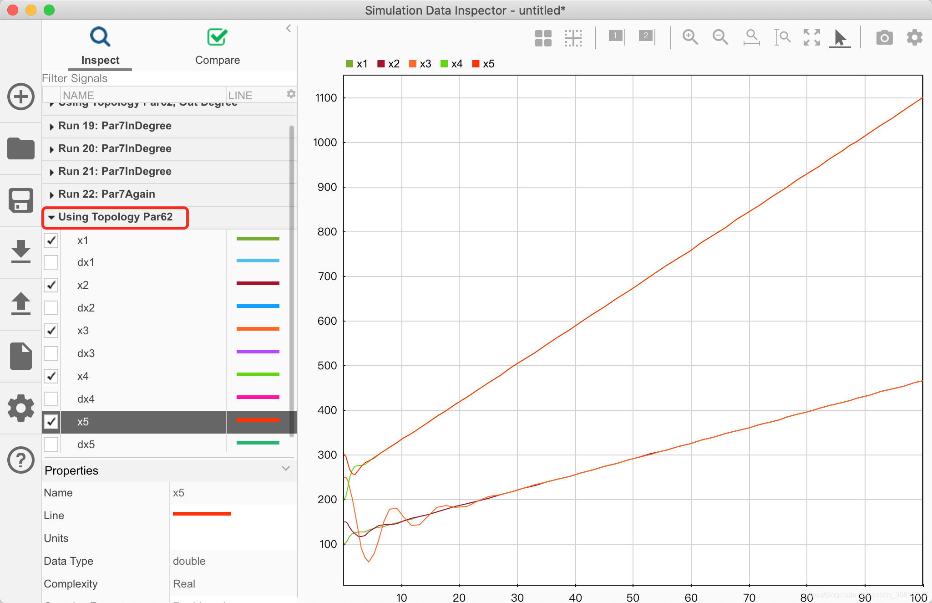
Task: Select the Inspect tab
Action: tap(100, 46)
